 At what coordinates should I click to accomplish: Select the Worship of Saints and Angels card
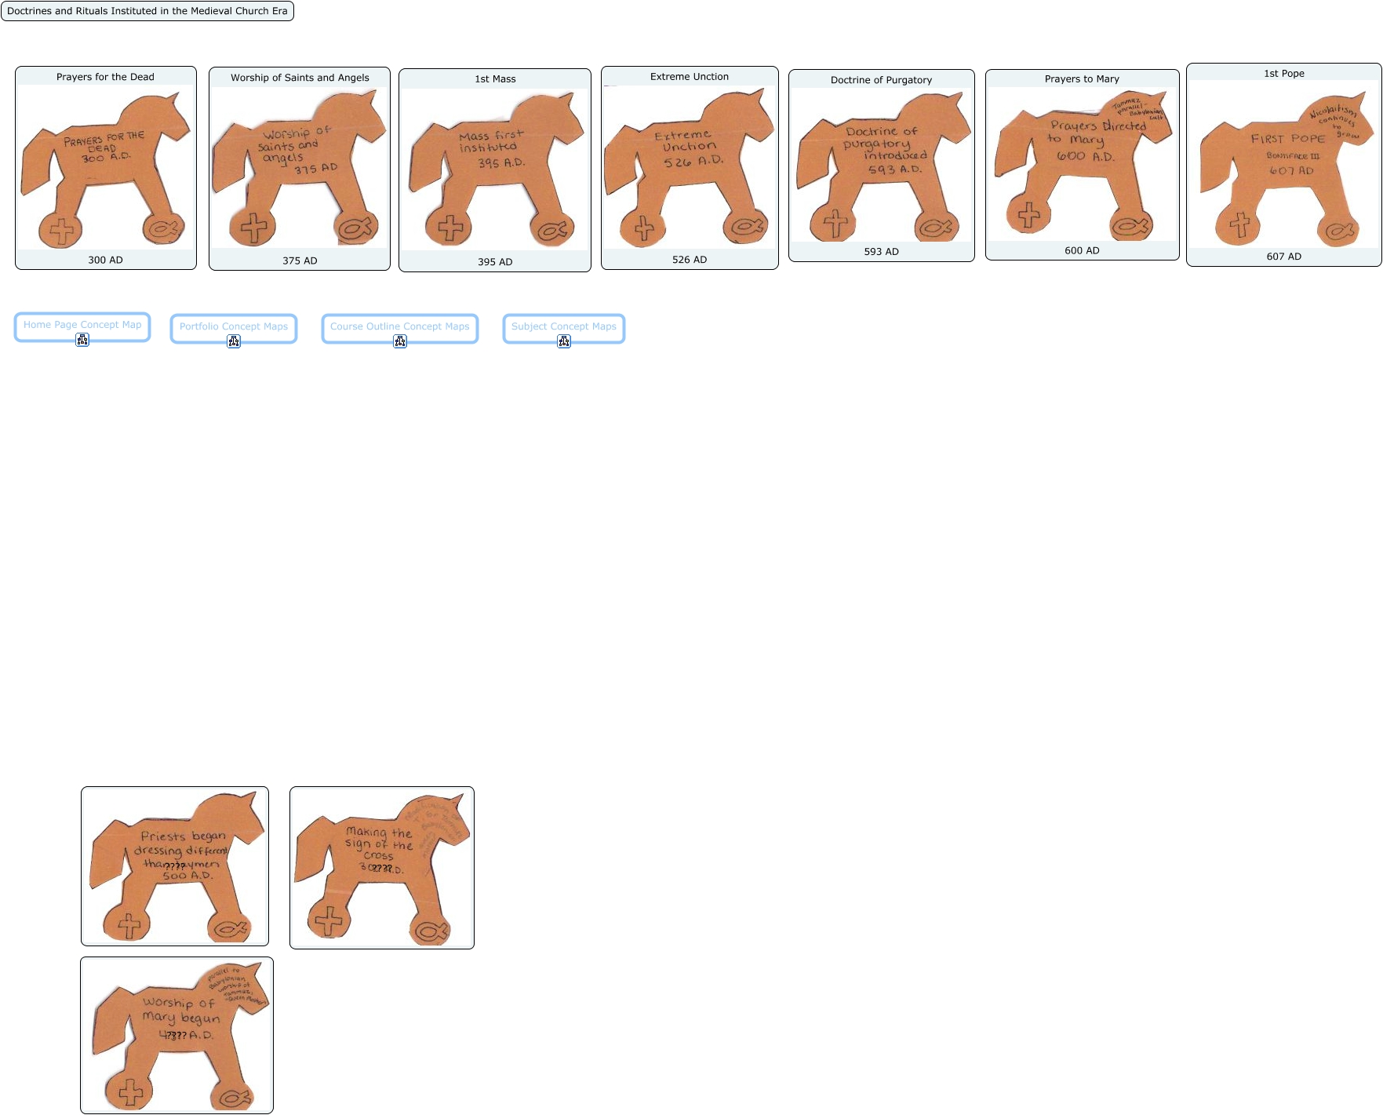[x=300, y=168]
